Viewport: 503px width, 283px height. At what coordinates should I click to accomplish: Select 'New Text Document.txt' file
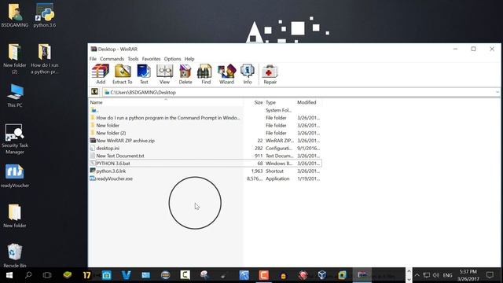[205, 156]
